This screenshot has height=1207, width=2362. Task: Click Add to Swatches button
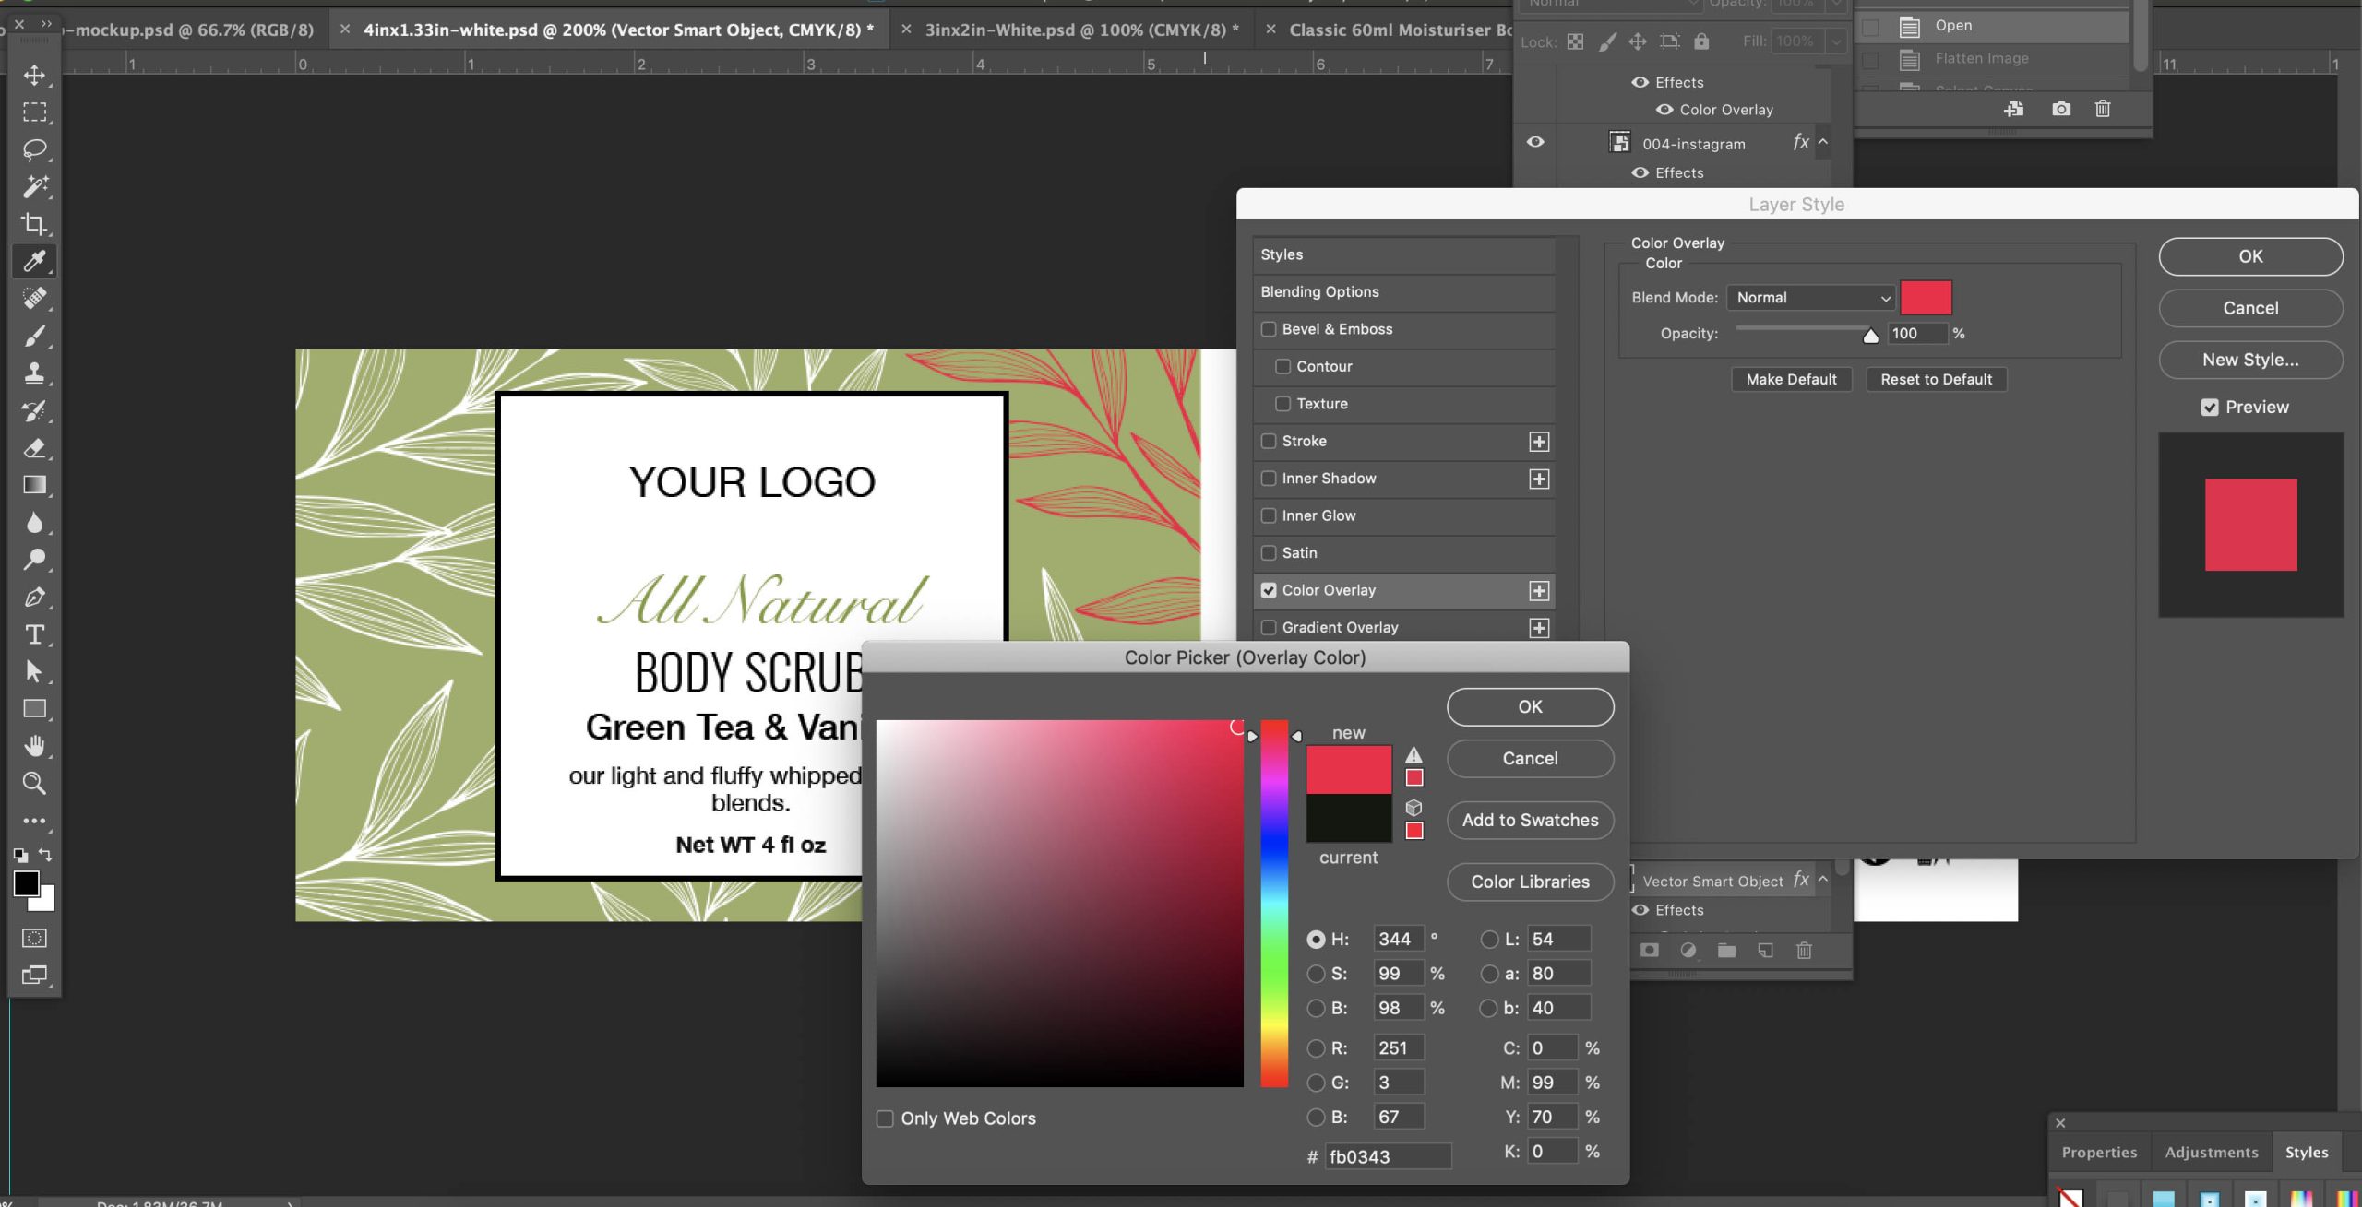pos(1529,820)
